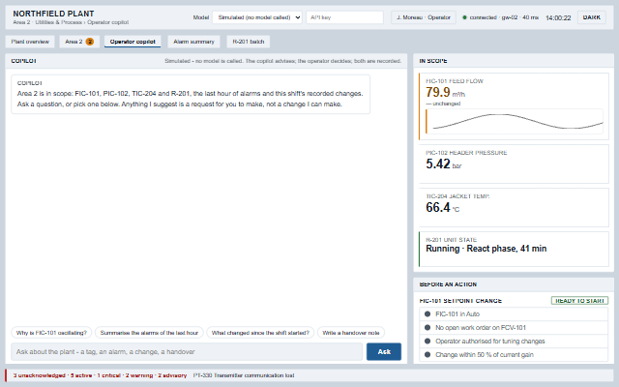Click the 5.42 bar pressure value
This screenshot has width=619, height=387.
443,164
